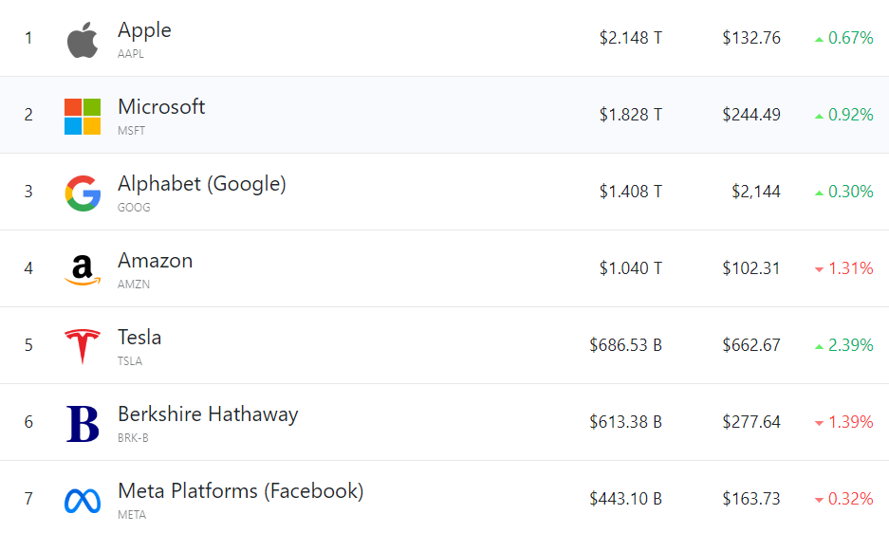Open the Apple company link
This screenshot has height=533, width=889.
coord(144,30)
